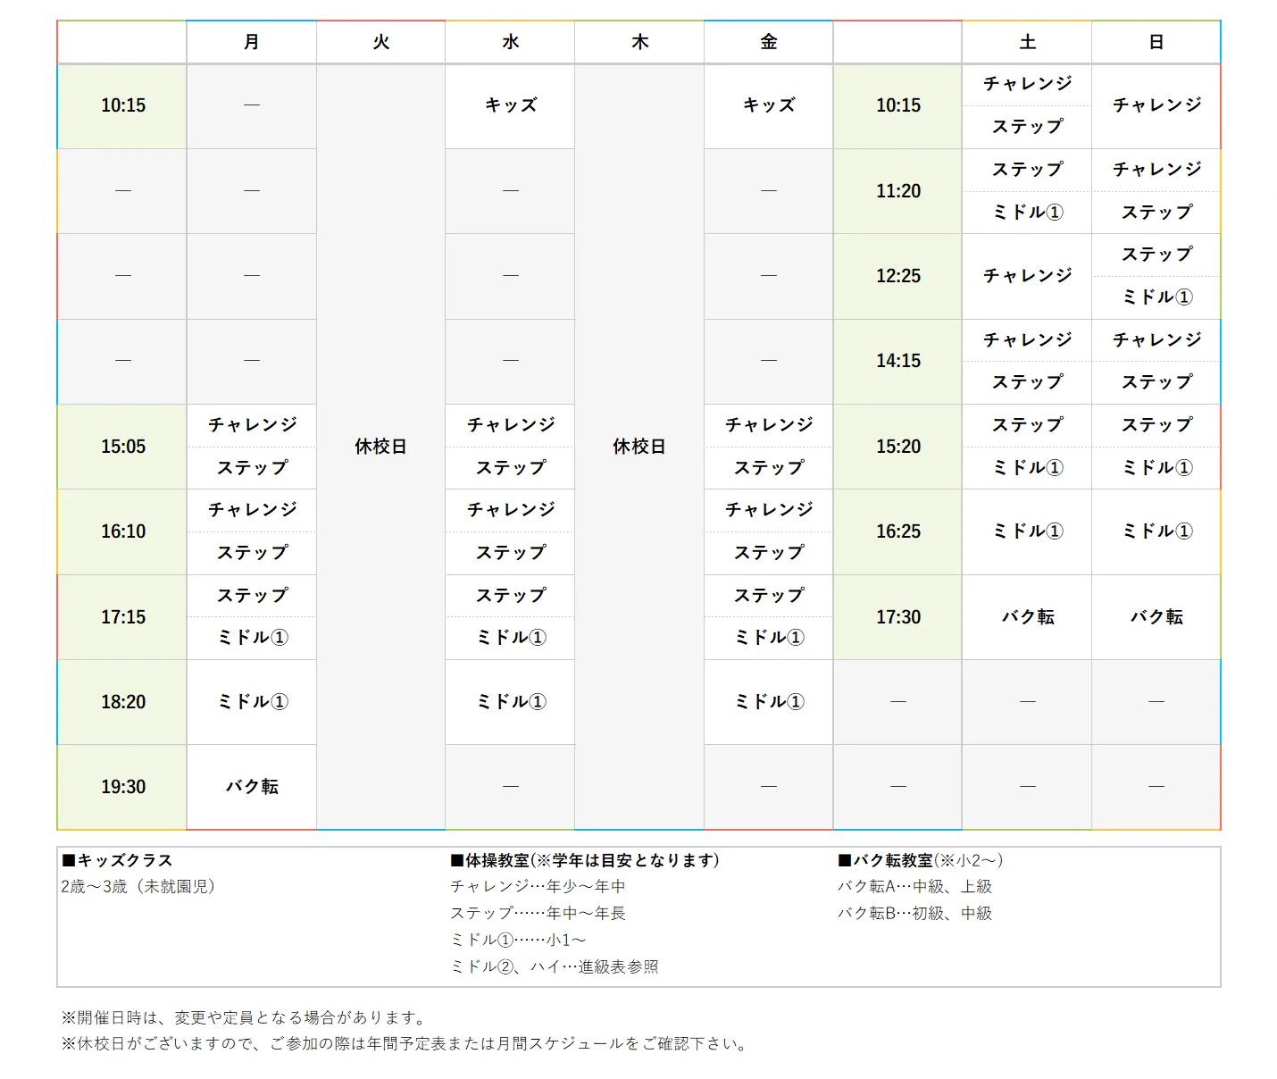1277x1079 pixels.
Task: Select ミドル① at 16:25 on Saturday
Action: coord(1026,531)
